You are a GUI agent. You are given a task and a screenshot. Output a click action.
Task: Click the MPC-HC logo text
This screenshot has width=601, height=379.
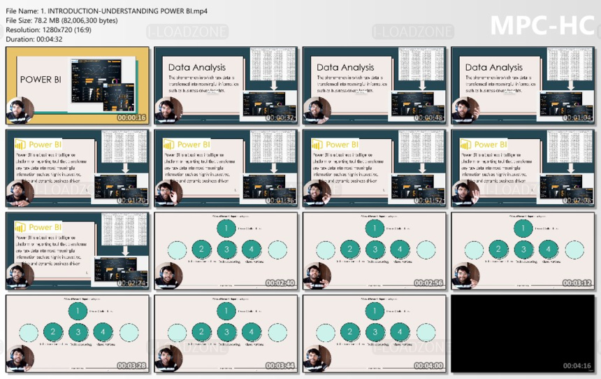pos(542,26)
